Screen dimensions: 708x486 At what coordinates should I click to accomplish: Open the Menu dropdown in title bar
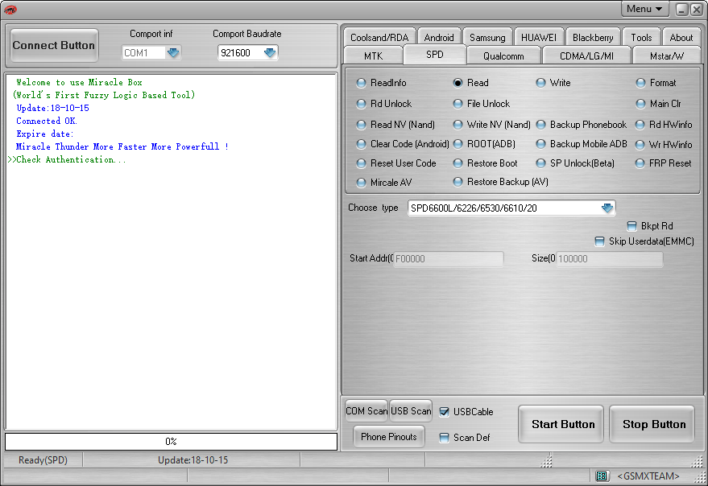pyautogui.click(x=645, y=9)
